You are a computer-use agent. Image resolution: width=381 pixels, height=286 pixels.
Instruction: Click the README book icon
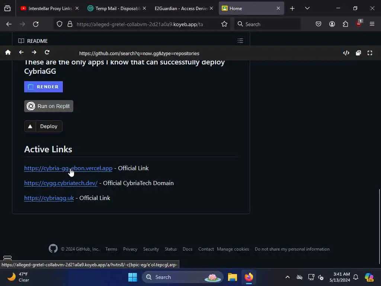21,41
